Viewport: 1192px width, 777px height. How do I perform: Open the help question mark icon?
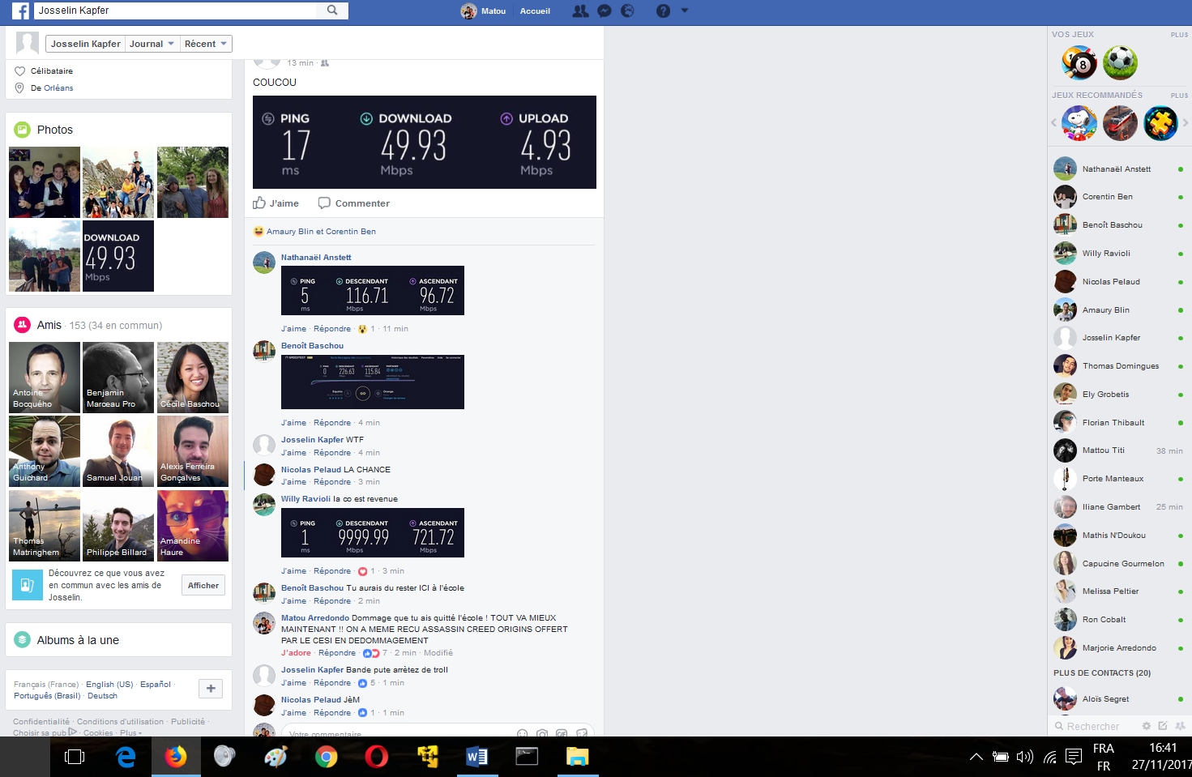tap(663, 11)
